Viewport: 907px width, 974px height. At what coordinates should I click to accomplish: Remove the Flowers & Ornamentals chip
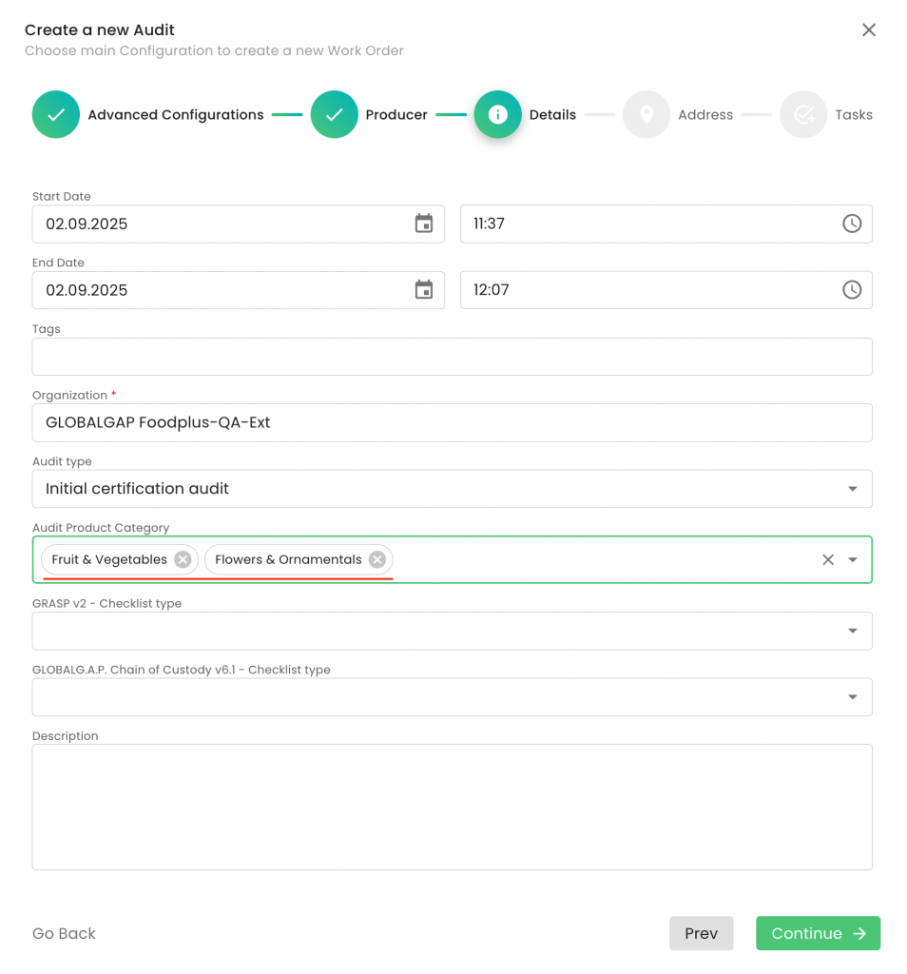(x=377, y=559)
